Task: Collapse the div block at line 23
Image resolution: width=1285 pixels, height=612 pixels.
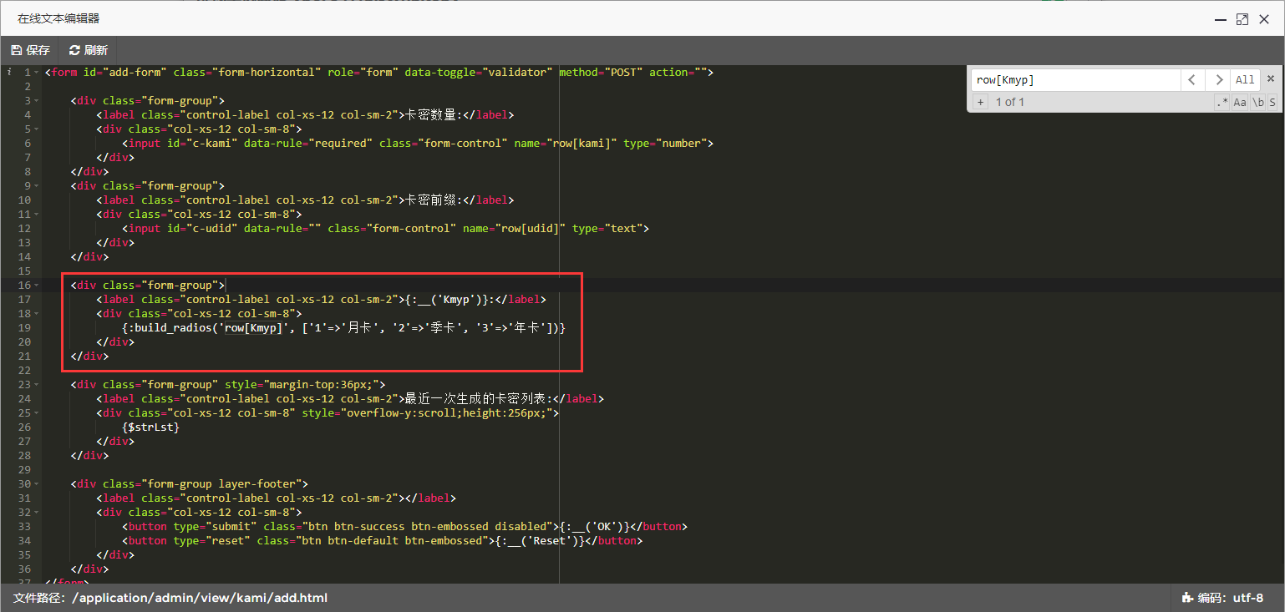Action: point(37,385)
